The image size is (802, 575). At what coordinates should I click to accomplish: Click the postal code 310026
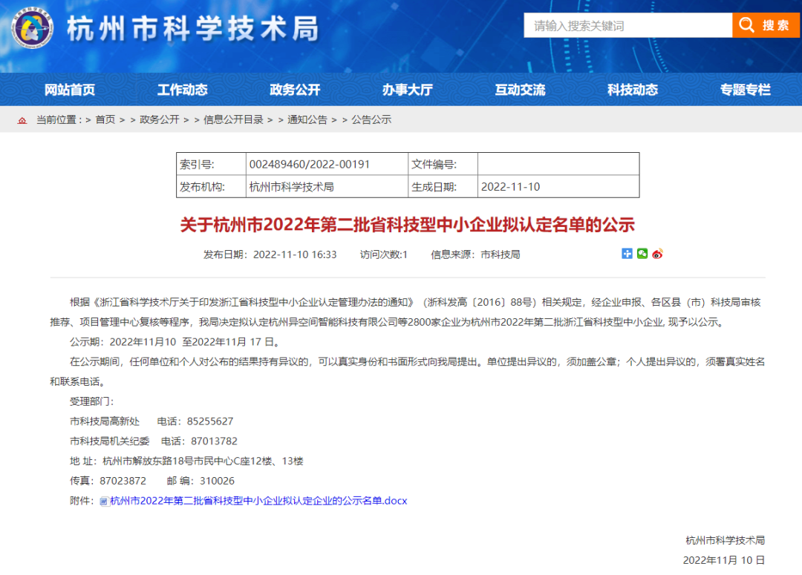tap(218, 481)
